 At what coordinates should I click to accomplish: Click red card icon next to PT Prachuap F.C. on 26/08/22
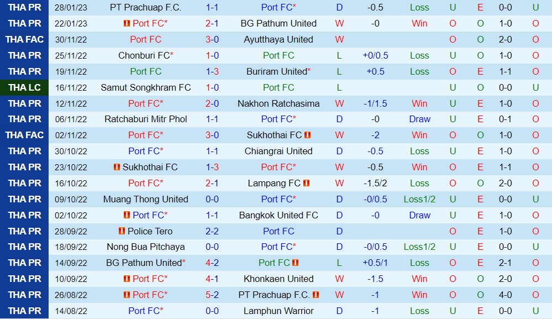[x=317, y=295]
